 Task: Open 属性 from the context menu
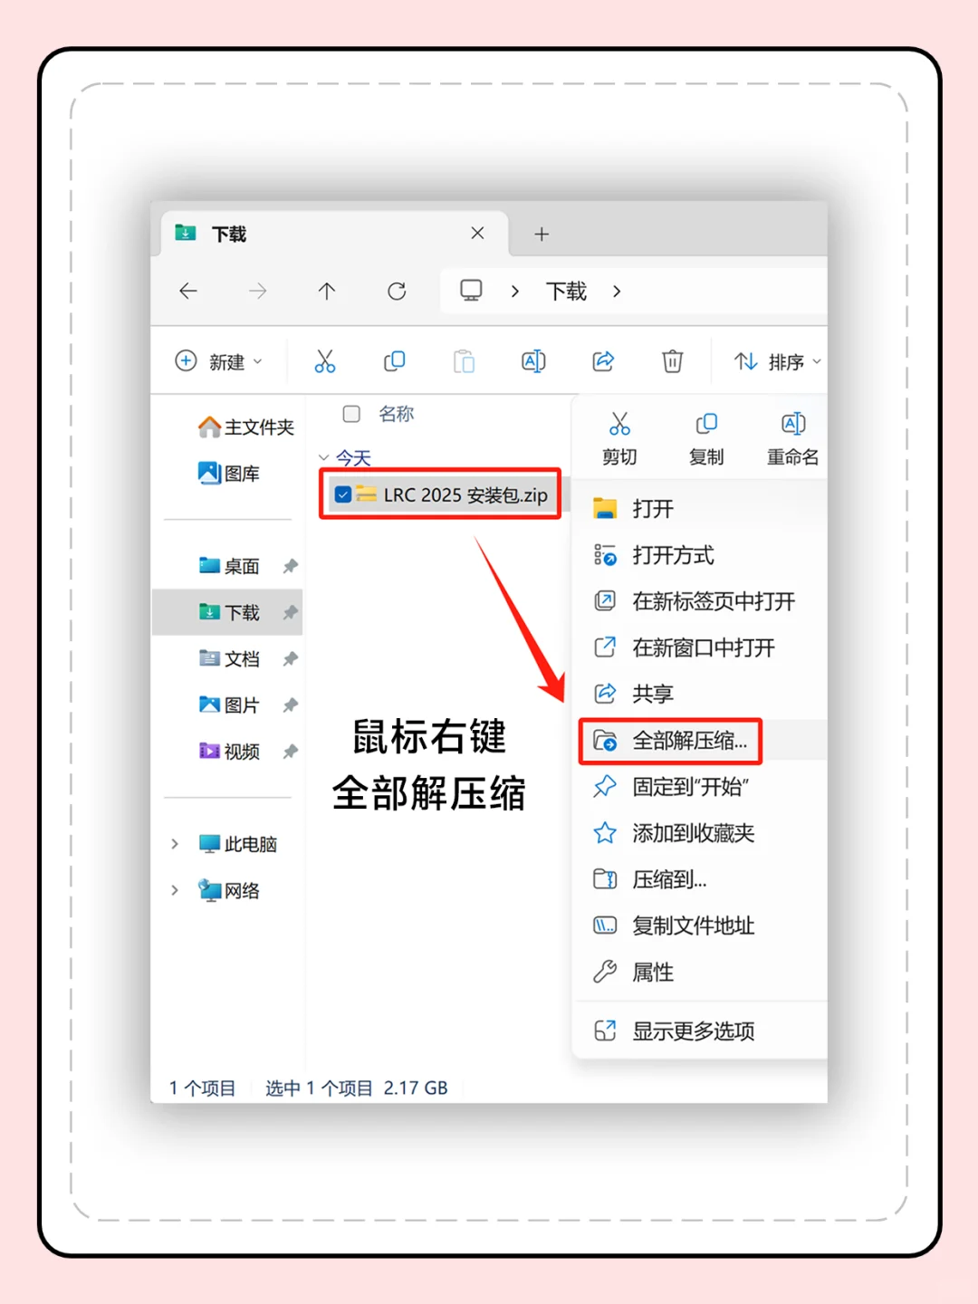[652, 972]
